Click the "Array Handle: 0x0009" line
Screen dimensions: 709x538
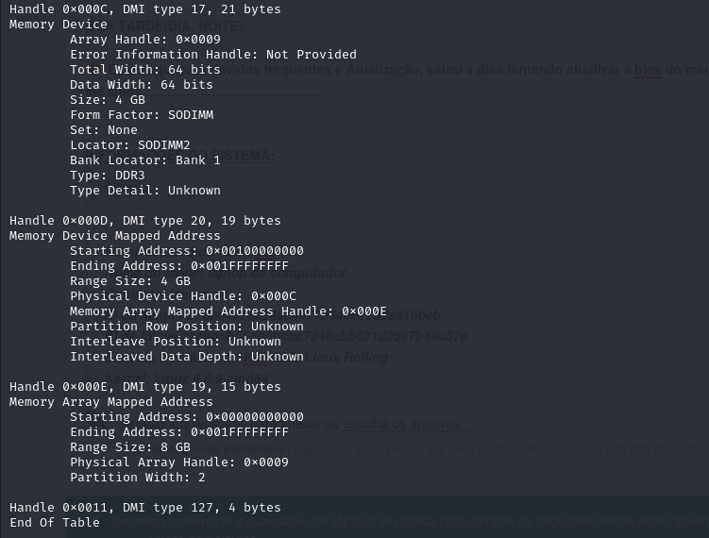pyautogui.click(x=145, y=40)
